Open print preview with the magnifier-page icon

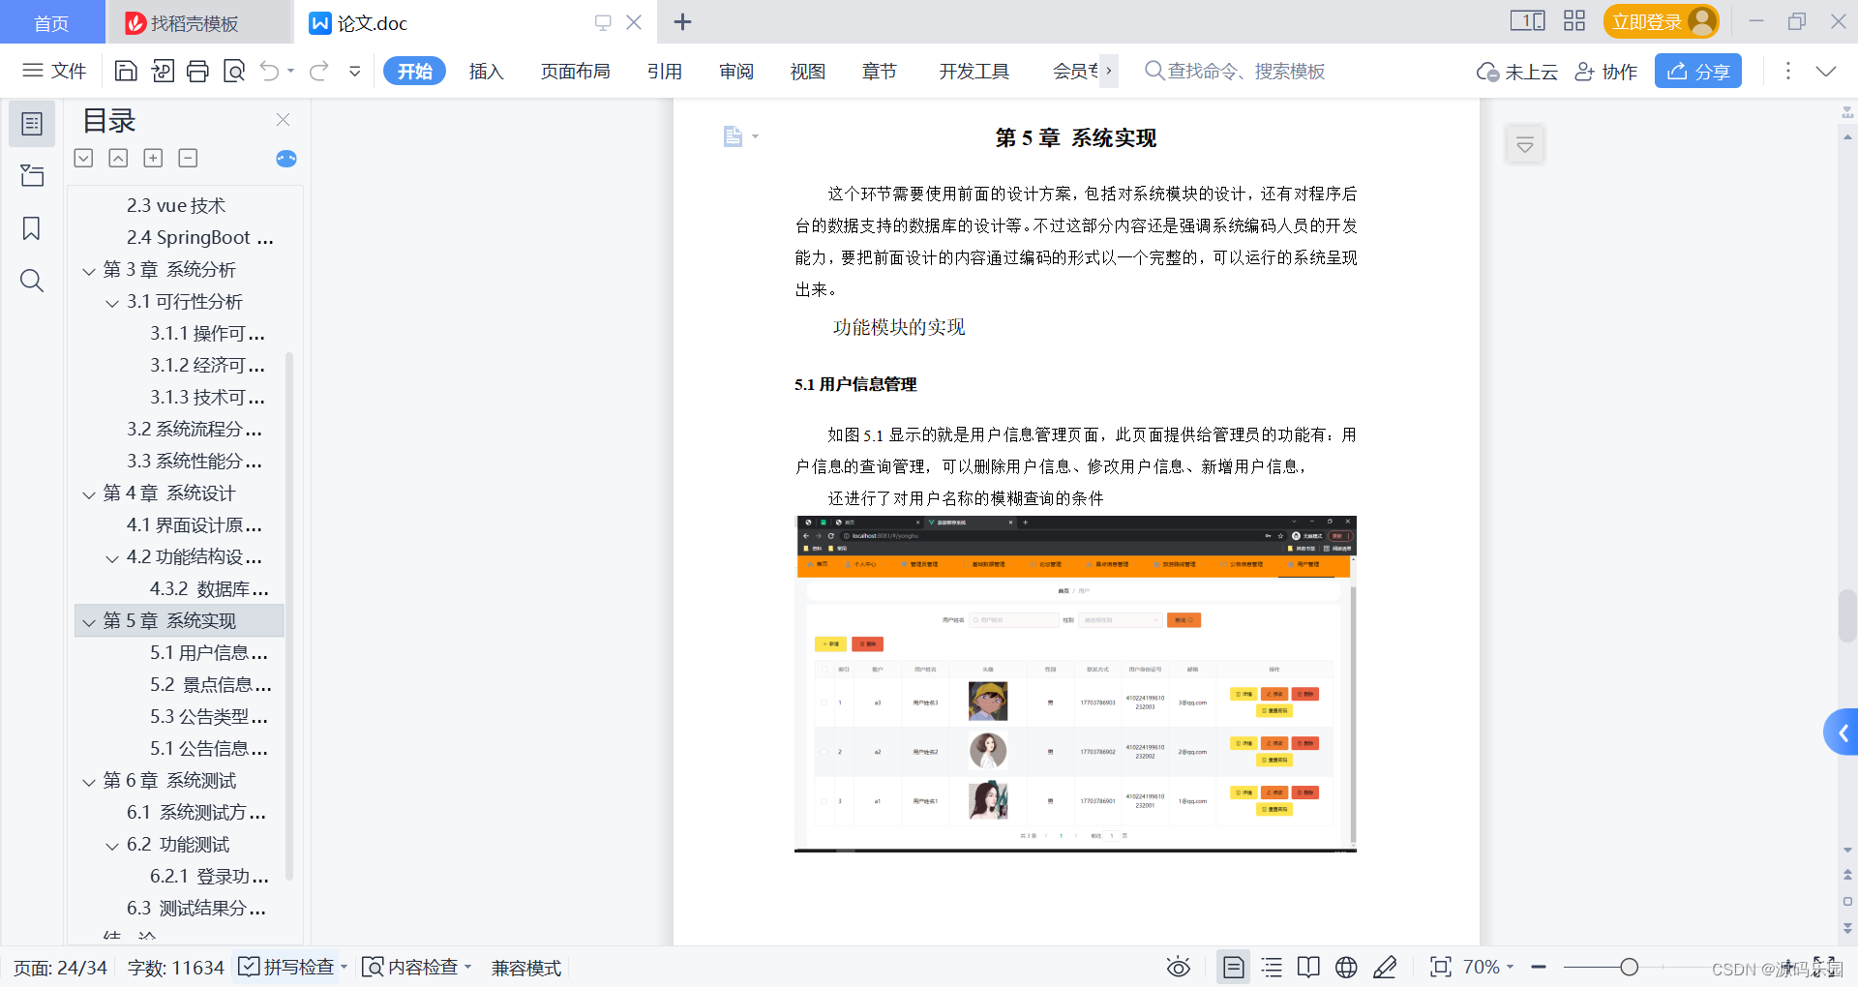233,71
